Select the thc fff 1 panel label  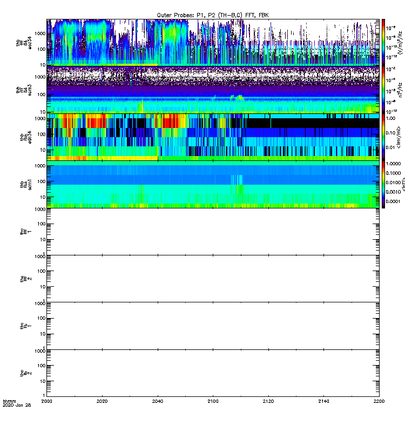tap(26, 232)
